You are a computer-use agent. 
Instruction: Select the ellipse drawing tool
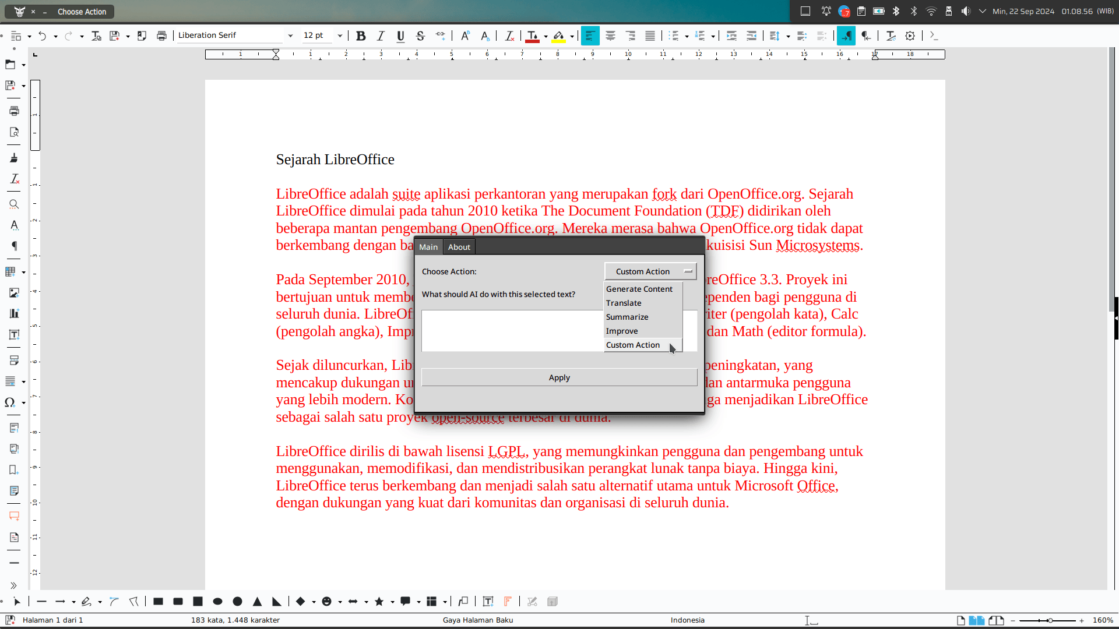tap(217, 602)
